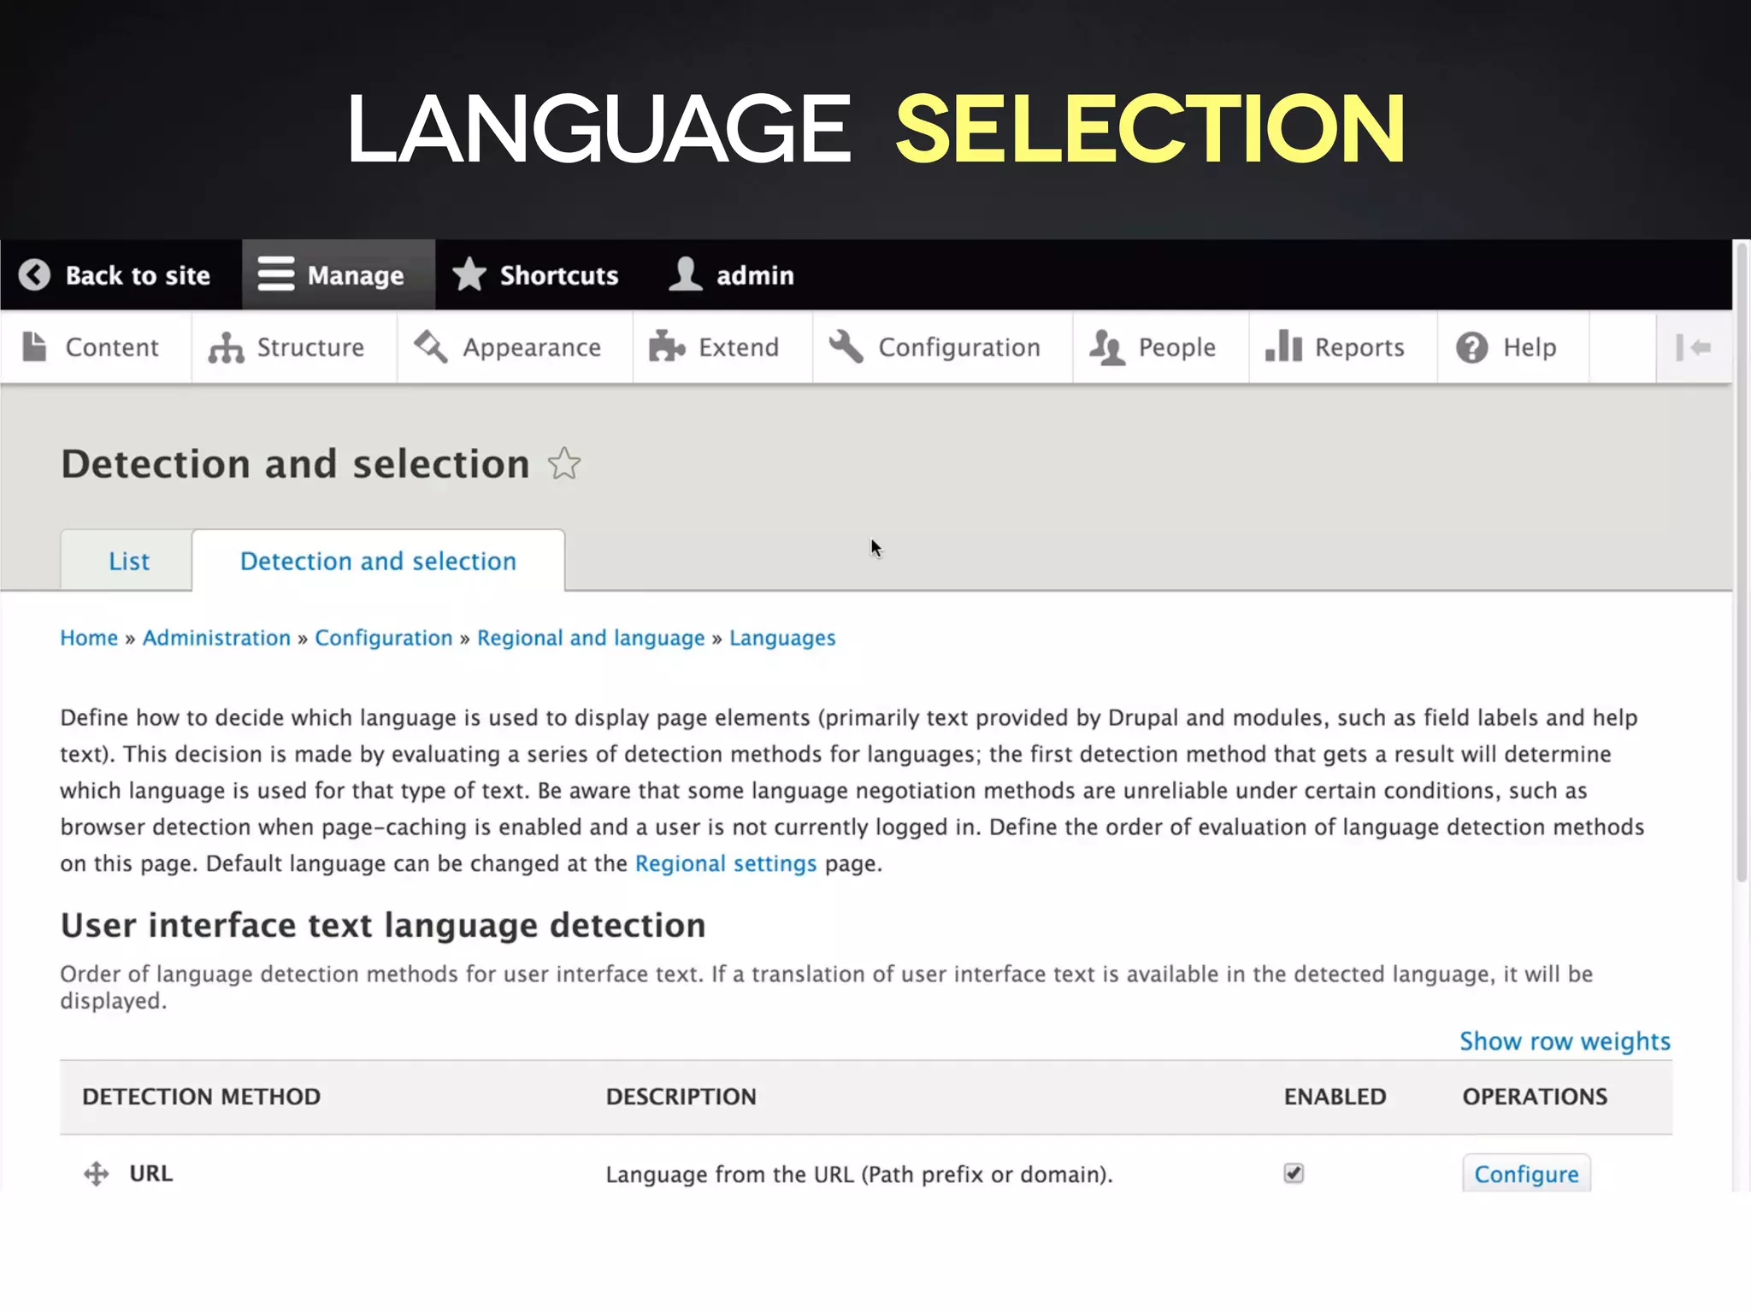Click the Back to site arrow icon
This screenshot has width=1751, height=1313.
[34, 275]
